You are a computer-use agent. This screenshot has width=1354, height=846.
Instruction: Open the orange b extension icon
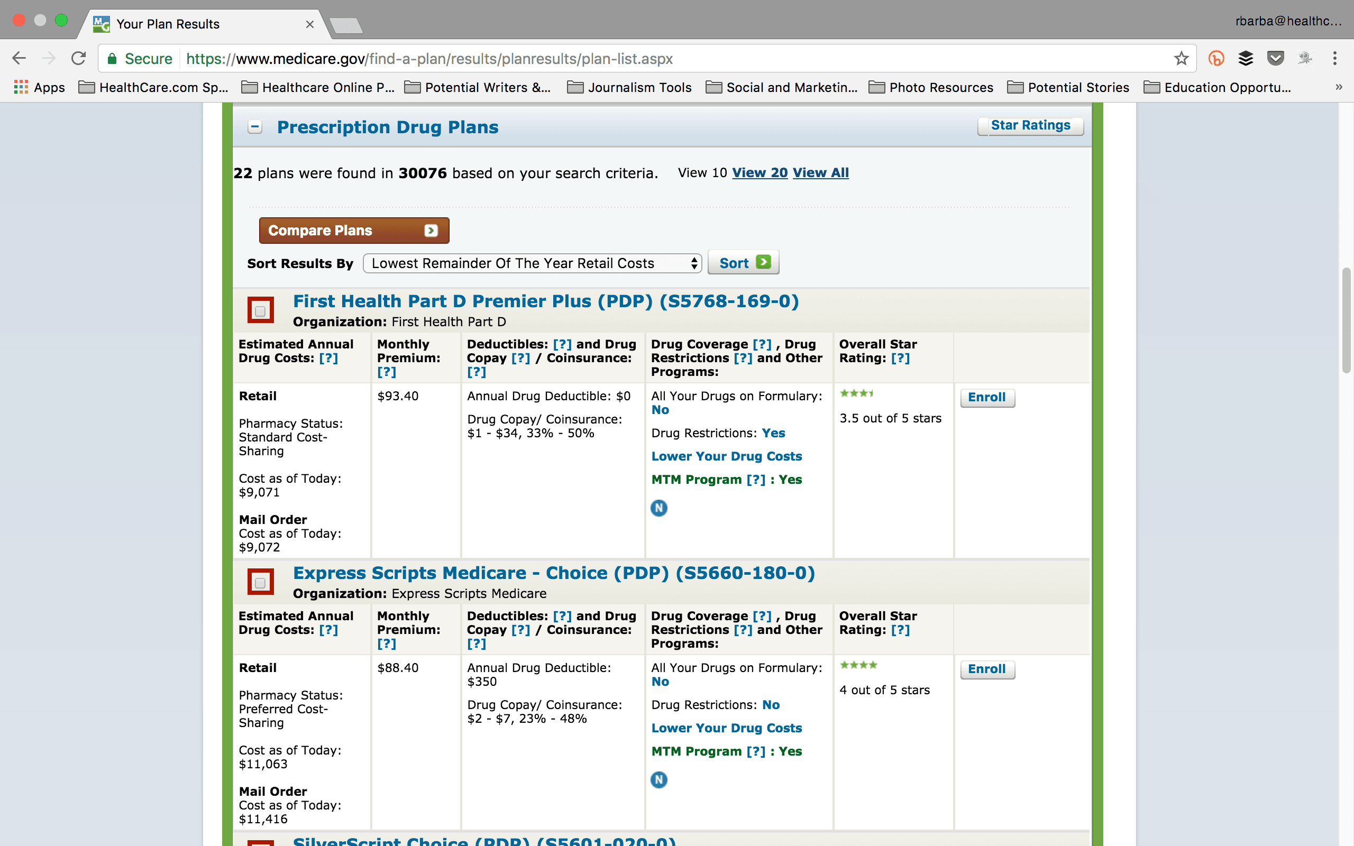[x=1216, y=58]
